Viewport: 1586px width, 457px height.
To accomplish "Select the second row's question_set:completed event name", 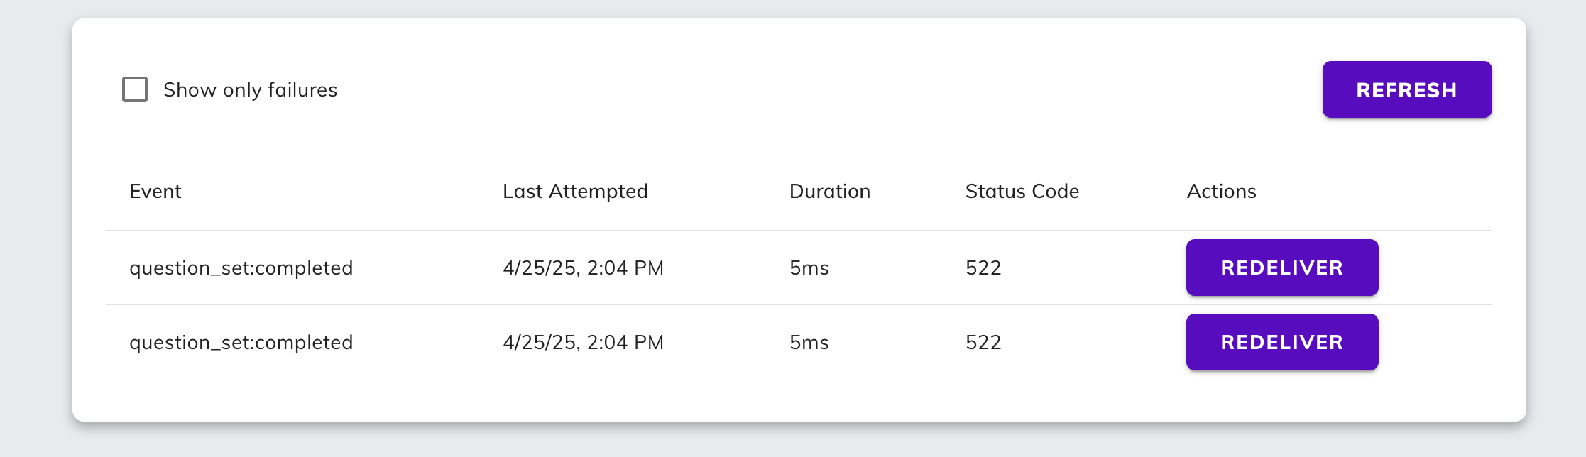I will pos(241,343).
